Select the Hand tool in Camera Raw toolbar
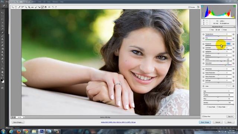This screenshot has width=238, height=134. coord(16,7)
